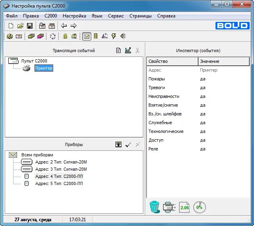Click the lightning bolt toolbar icon
The image size is (254, 226).
pyautogui.click(x=114, y=36)
